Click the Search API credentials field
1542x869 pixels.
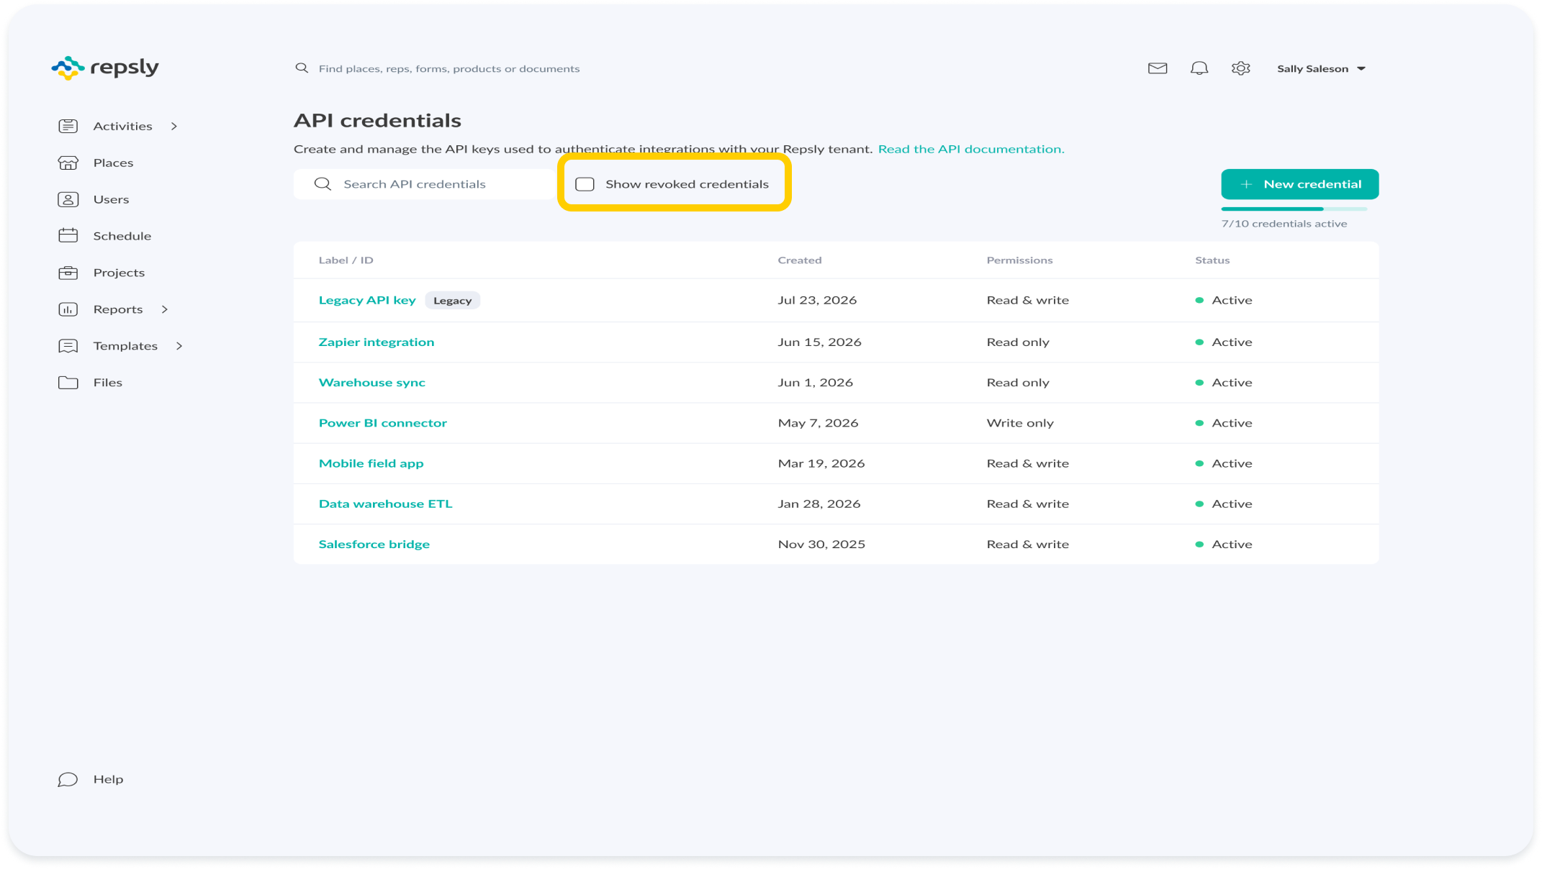(x=425, y=184)
